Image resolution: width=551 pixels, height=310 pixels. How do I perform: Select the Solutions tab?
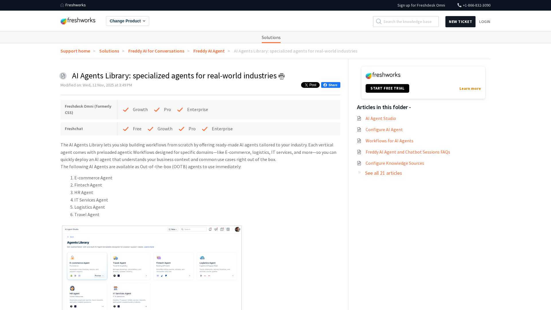pos(271,37)
